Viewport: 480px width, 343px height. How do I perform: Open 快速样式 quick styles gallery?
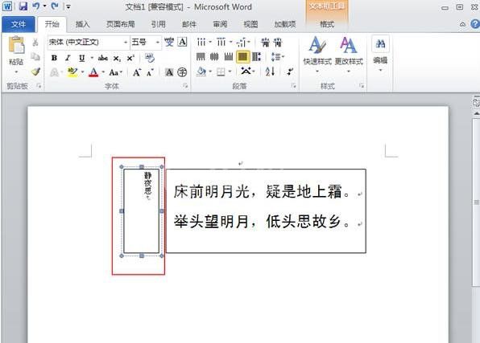[x=317, y=55]
